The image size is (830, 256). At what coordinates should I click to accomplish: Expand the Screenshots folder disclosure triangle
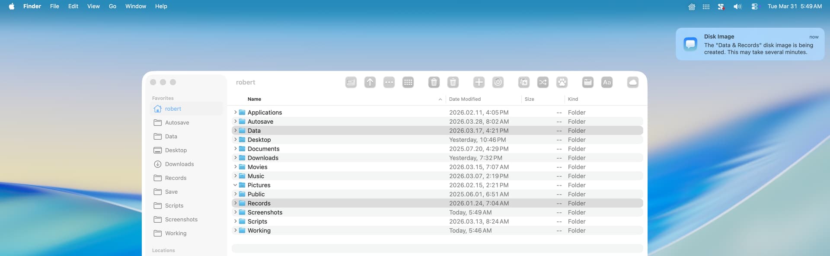[235, 212]
